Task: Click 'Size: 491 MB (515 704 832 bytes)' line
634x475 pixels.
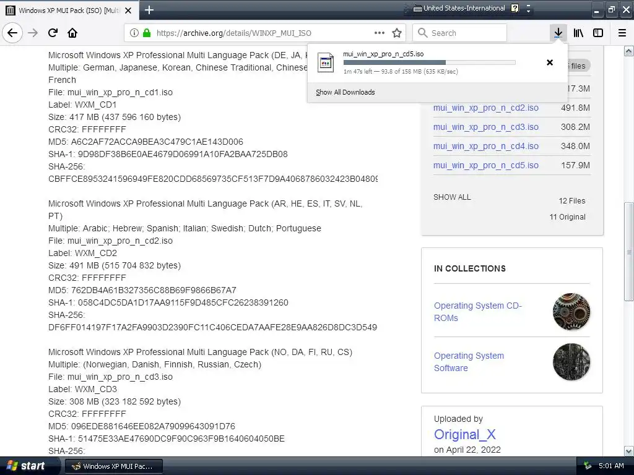Action: pos(115,265)
